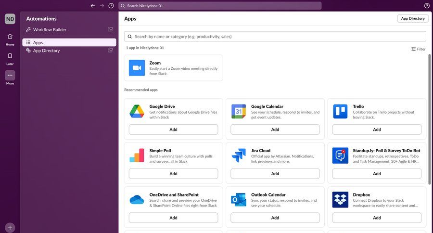Click the magnifier icon in the apps search
The width and height of the screenshot is (433, 233).
pyautogui.click(x=129, y=37)
